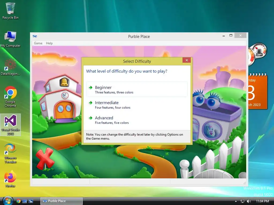Screen dimensions: 274x205
Task: Launch Chrome from the taskbar quick launch
Action: coord(18,201)
